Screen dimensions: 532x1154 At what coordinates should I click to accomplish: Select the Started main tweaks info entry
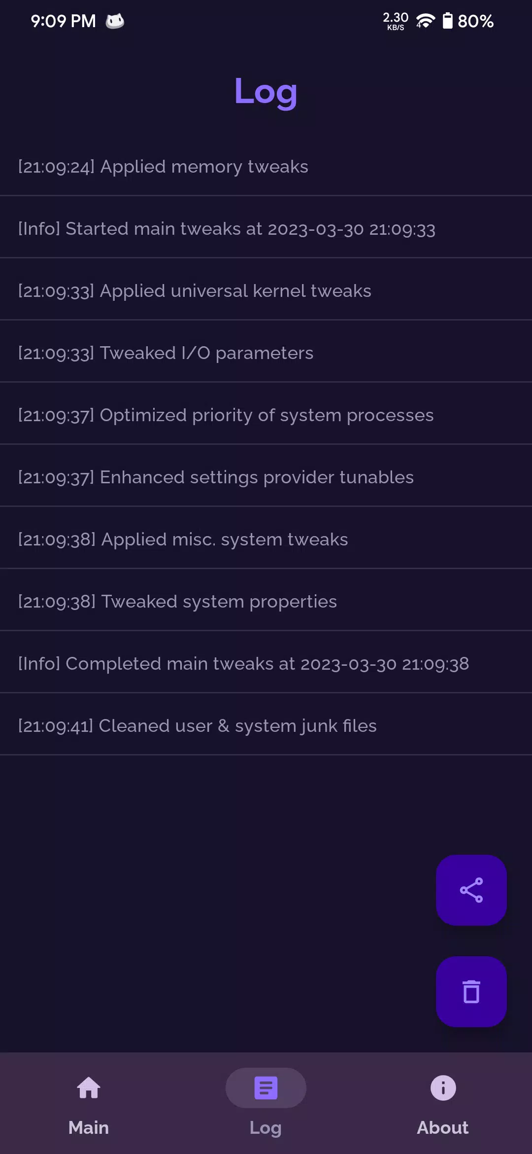(266, 229)
